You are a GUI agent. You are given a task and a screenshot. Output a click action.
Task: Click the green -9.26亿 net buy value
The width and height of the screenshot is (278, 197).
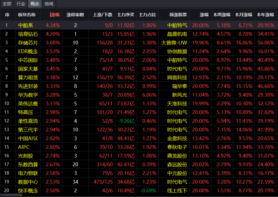coord(126,121)
